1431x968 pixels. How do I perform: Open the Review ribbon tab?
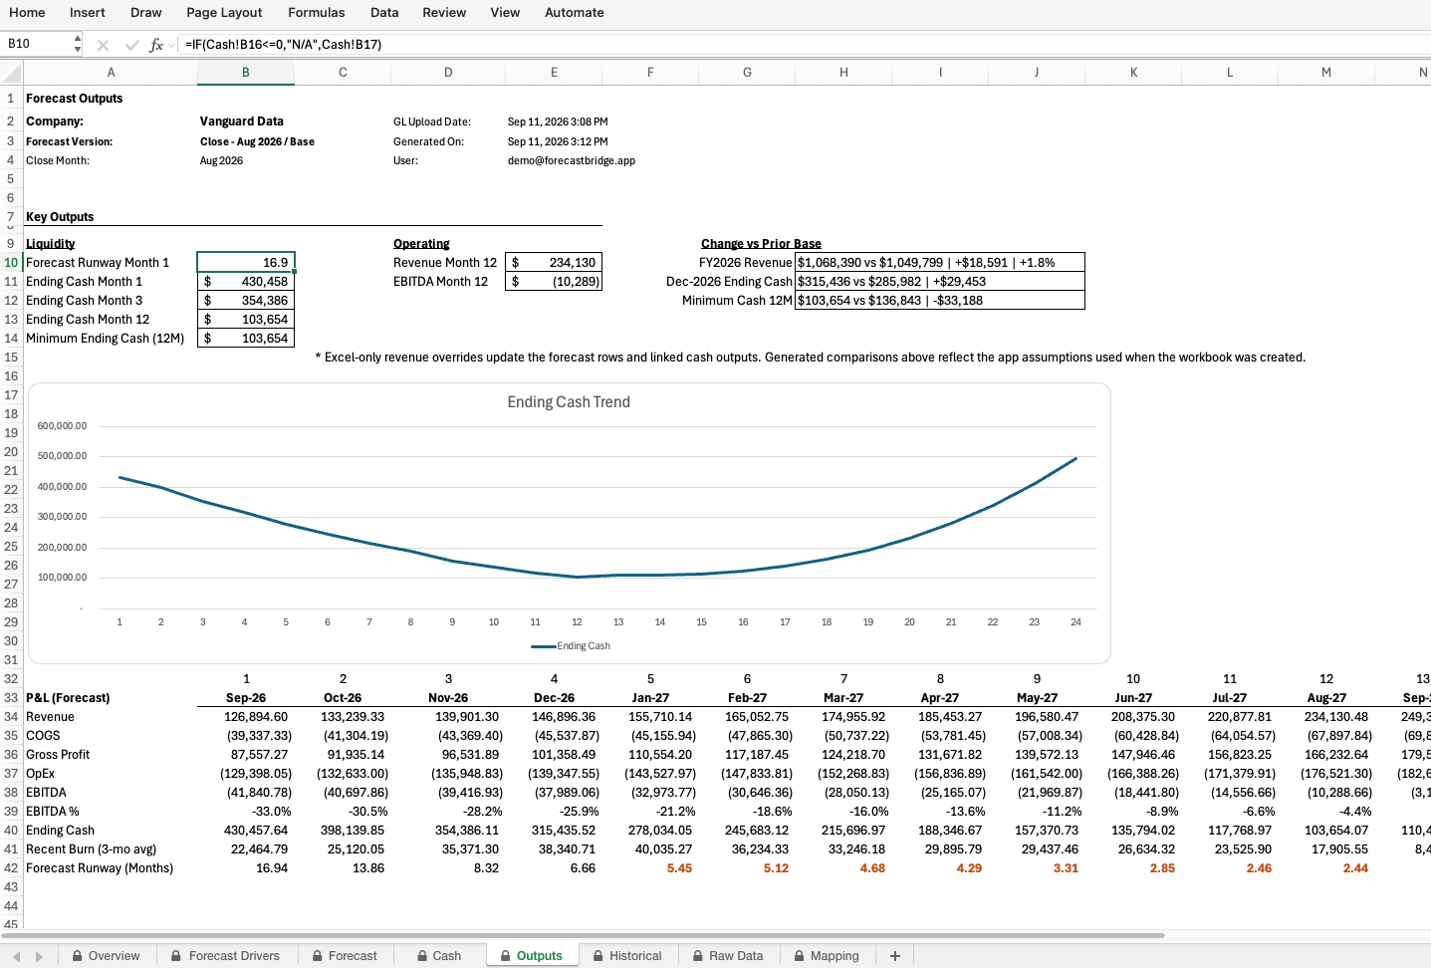pyautogui.click(x=444, y=13)
